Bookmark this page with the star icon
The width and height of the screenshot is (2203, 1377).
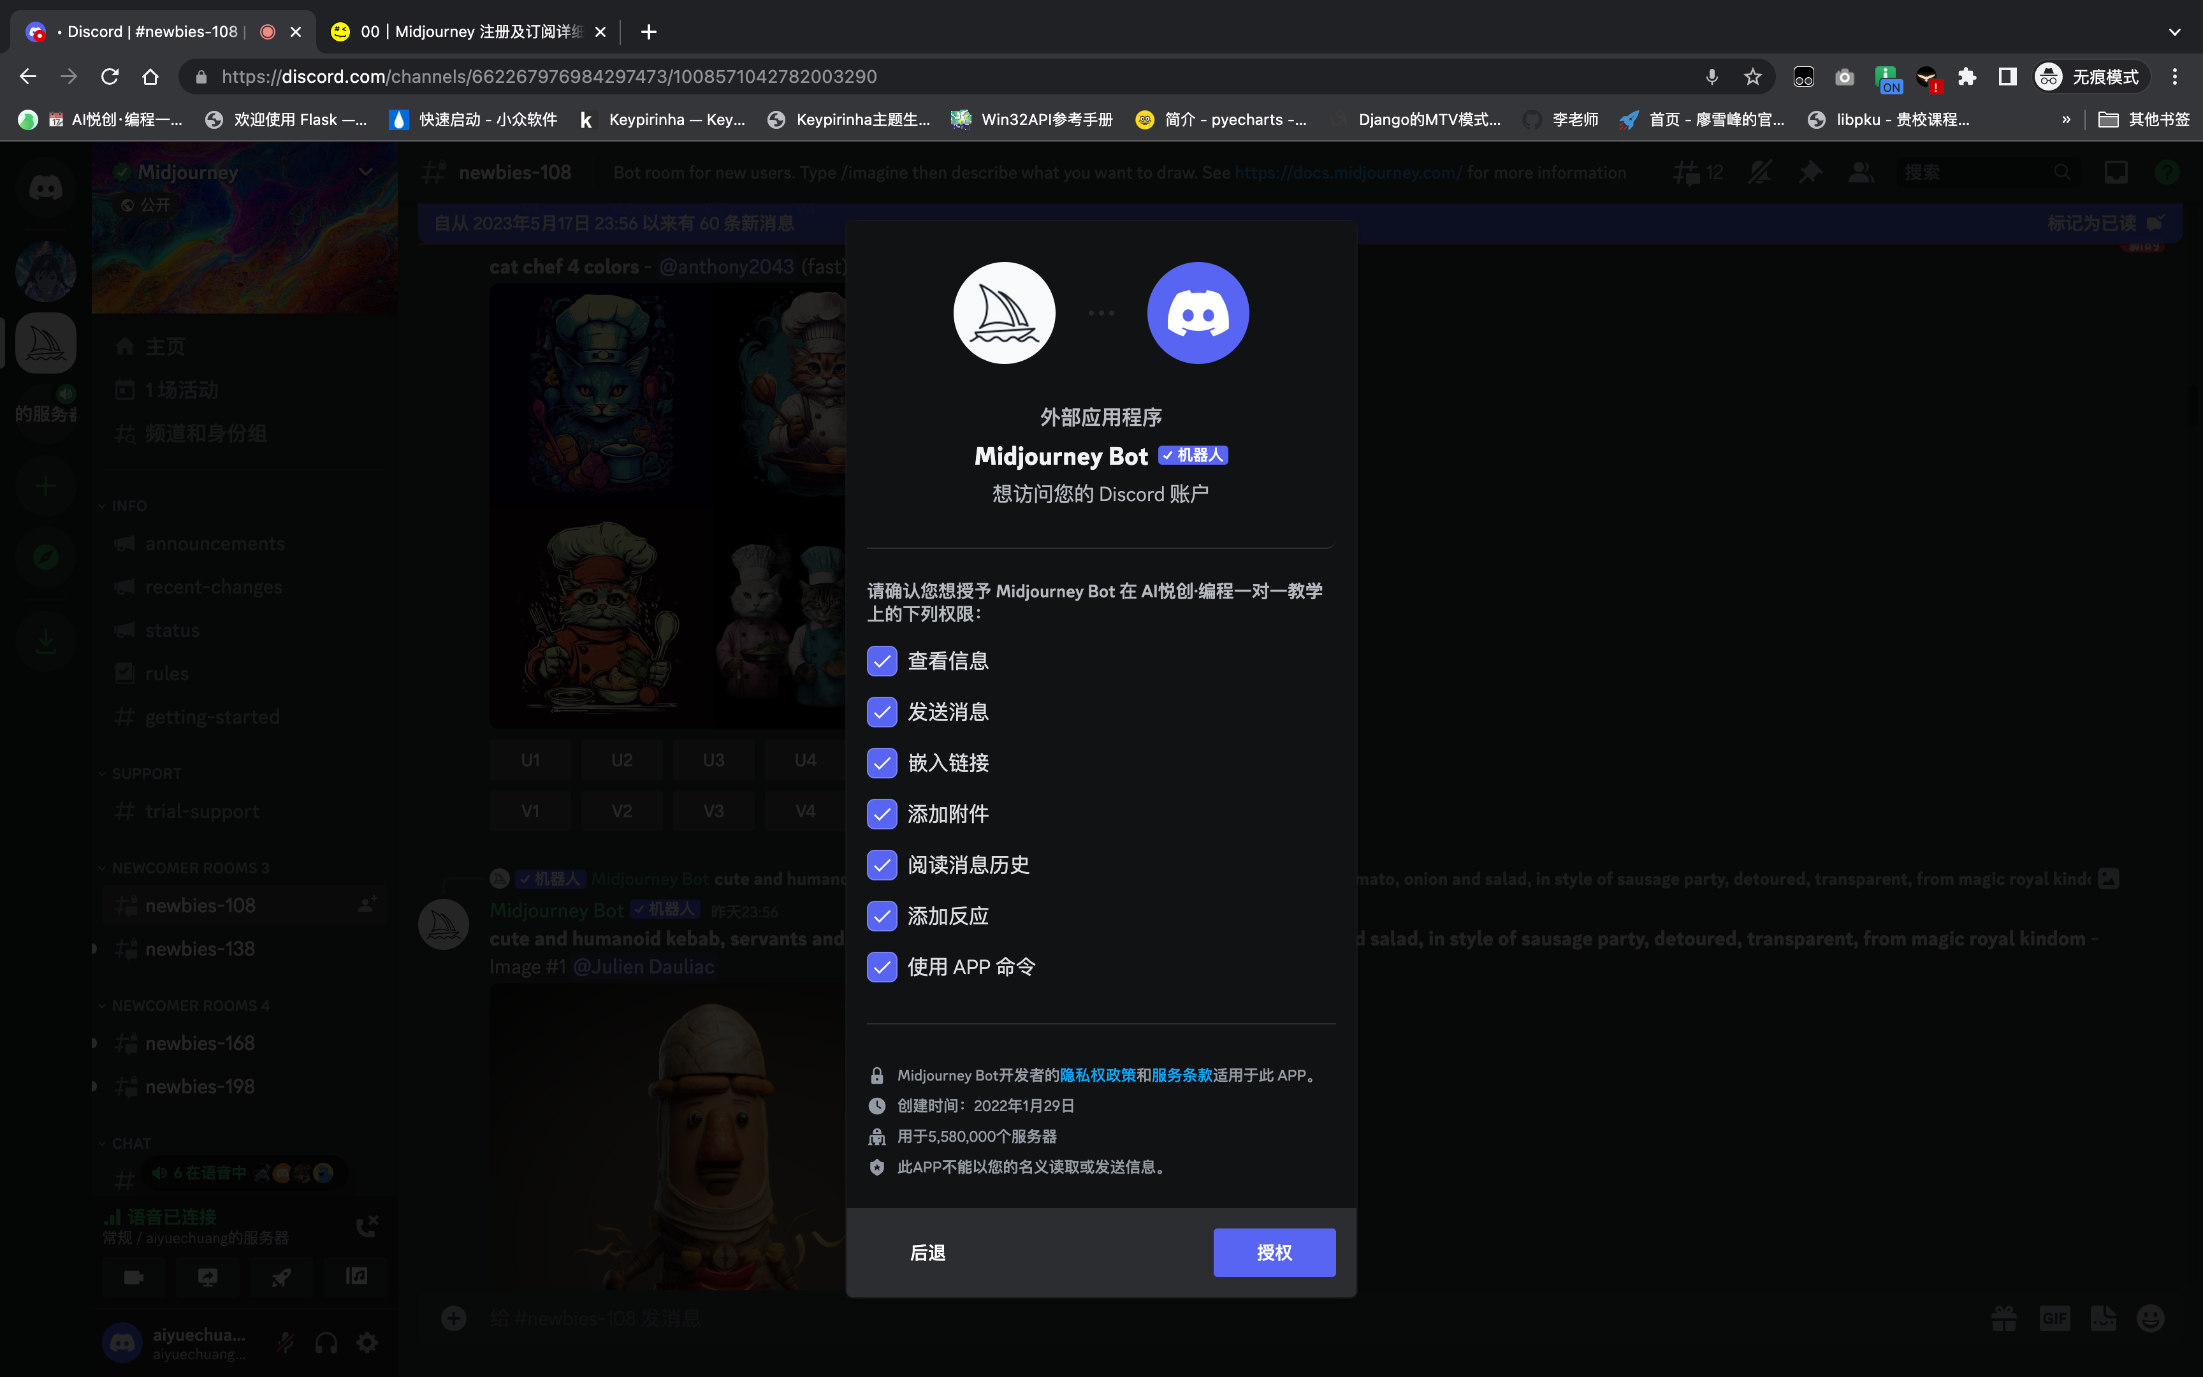[1752, 76]
